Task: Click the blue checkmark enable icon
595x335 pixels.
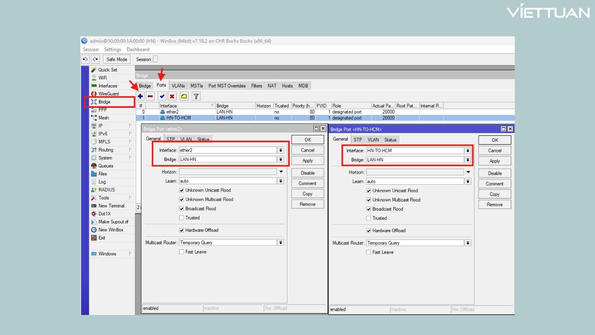Action: 162,96
